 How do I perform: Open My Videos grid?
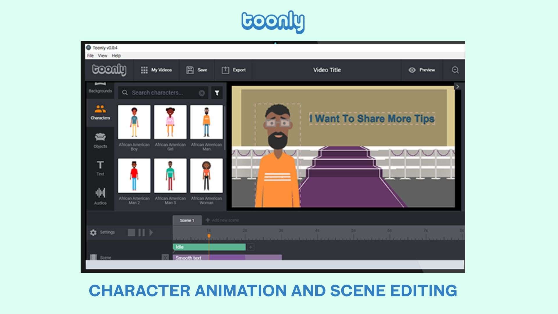pyautogui.click(x=156, y=70)
